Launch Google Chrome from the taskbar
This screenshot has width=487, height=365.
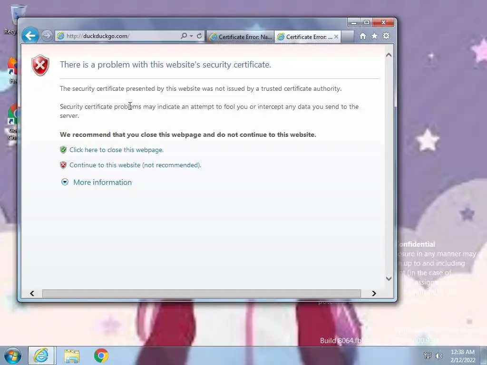pyautogui.click(x=101, y=355)
